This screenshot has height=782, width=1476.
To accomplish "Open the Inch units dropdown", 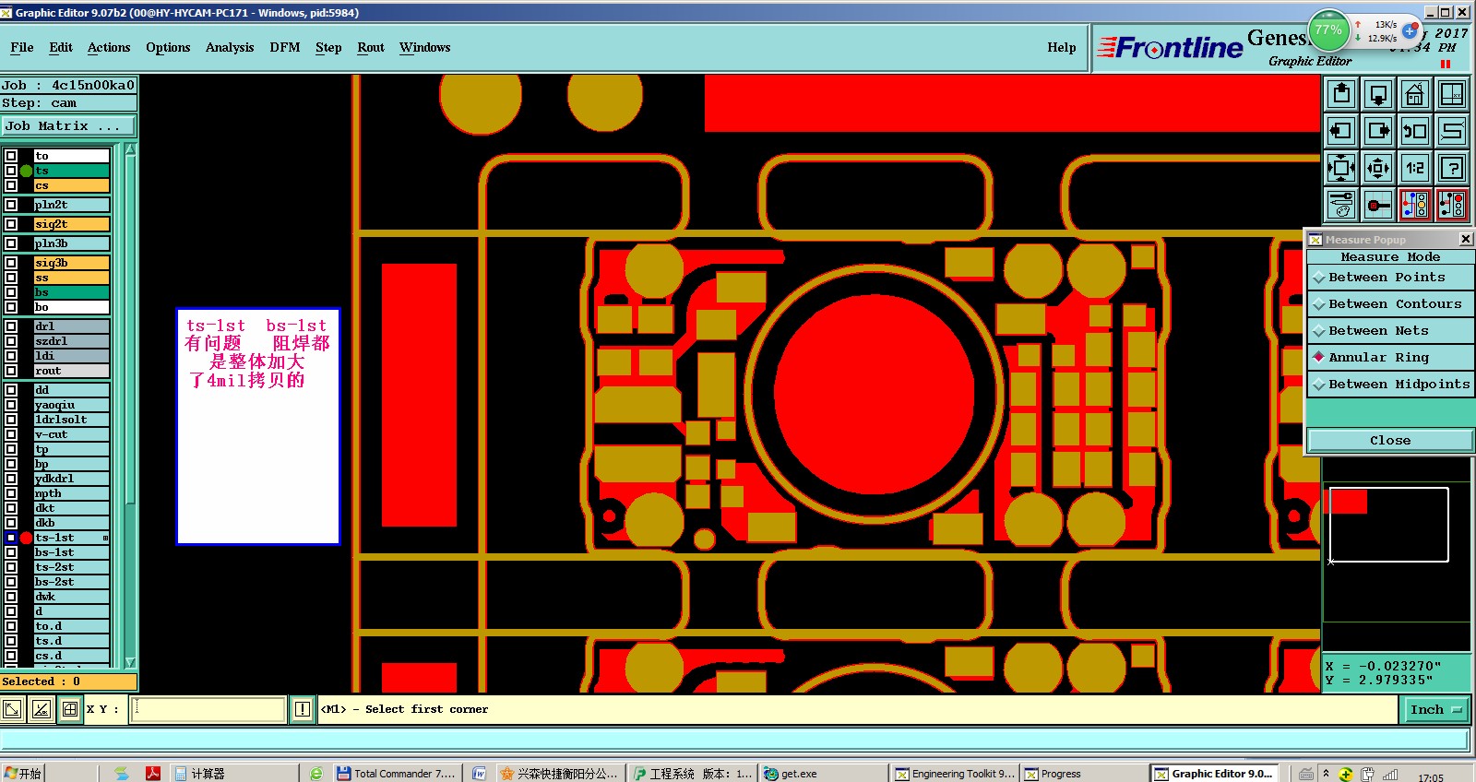I will coord(1435,709).
